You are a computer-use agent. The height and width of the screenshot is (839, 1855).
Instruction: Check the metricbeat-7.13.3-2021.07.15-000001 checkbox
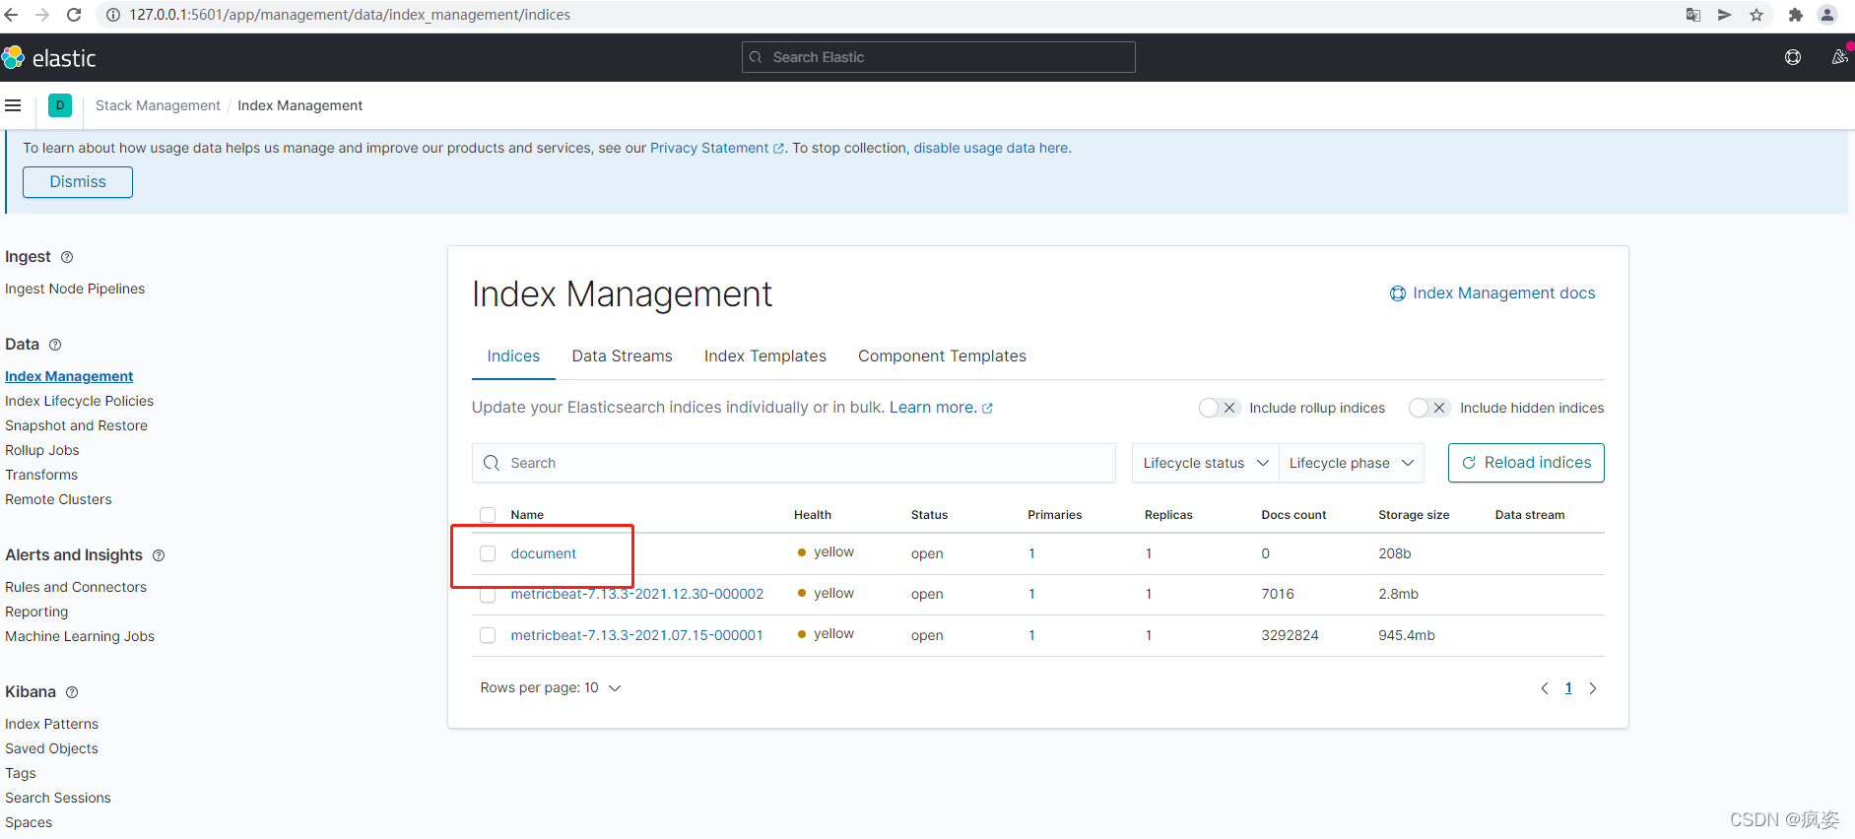point(488,635)
